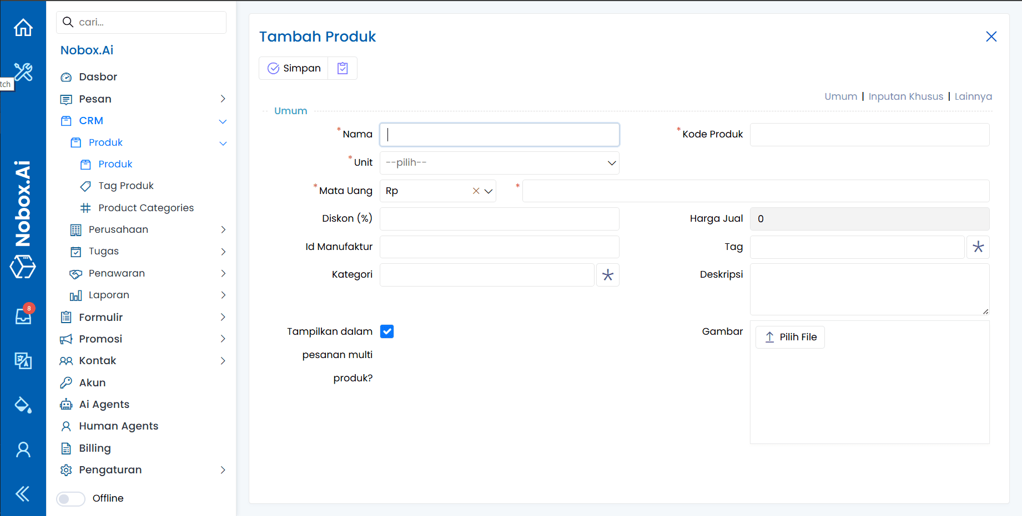Click inside the Nama input field
Viewport: 1022px width, 516px height.
499,134
